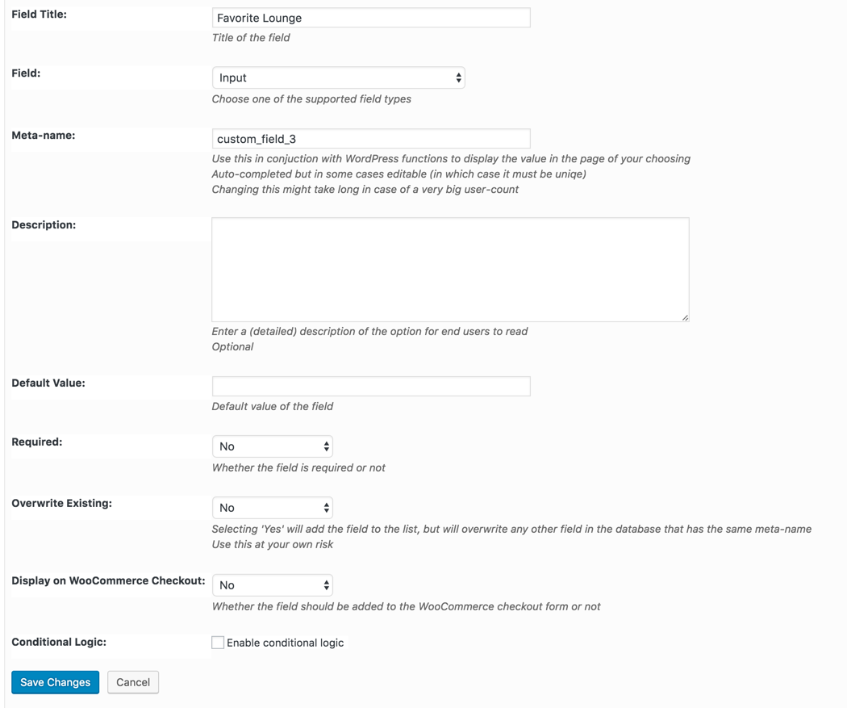Click the Favorite Lounge field title input
The image size is (847, 708).
pyautogui.click(x=371, y=18)
